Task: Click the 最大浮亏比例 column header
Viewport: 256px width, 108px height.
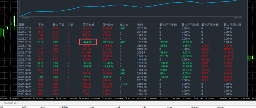Action: [x=190, y=25]
